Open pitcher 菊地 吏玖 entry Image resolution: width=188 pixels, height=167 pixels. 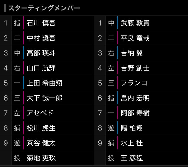tap(41, 158)
